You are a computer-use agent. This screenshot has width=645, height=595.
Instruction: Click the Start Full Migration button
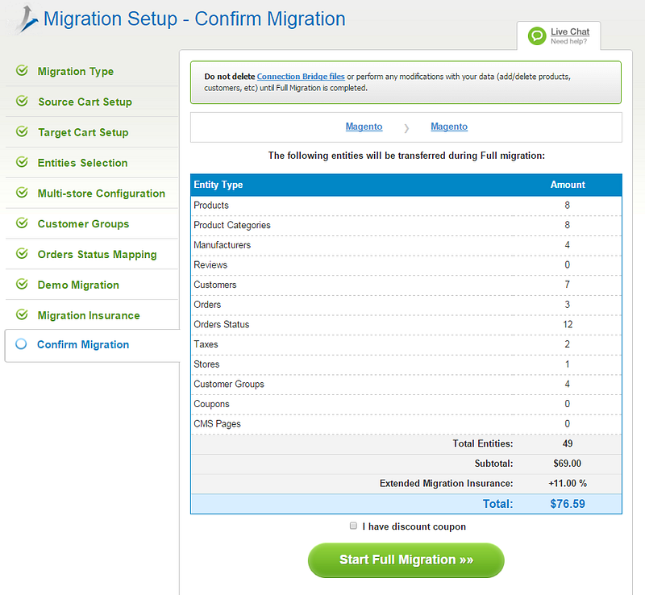(406, 560)
